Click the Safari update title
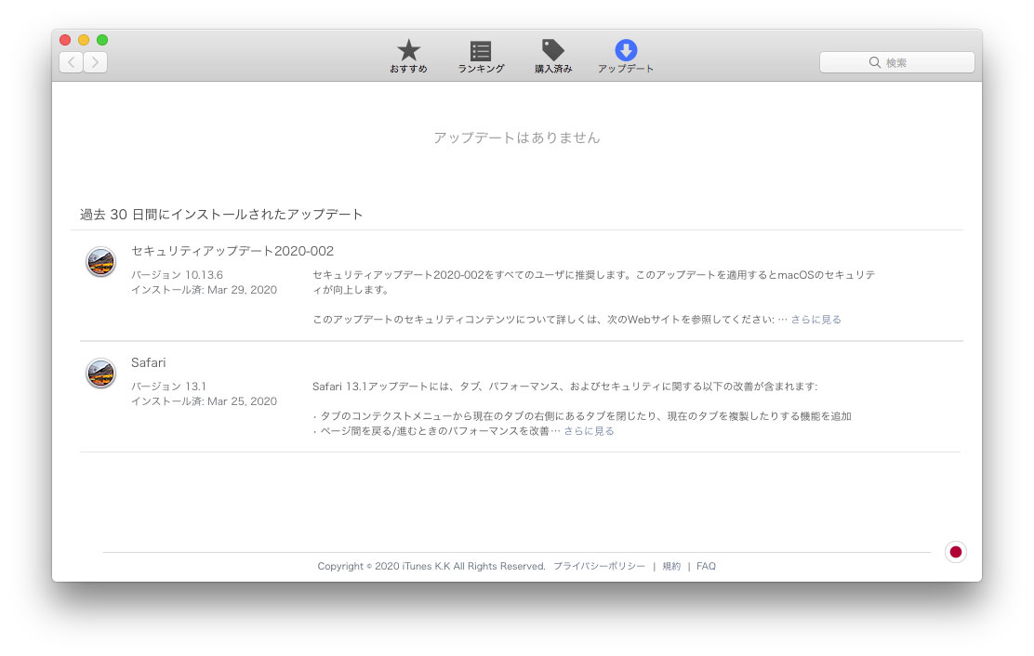Viewport: 1034px width, 656px height. tap(149, 362)
